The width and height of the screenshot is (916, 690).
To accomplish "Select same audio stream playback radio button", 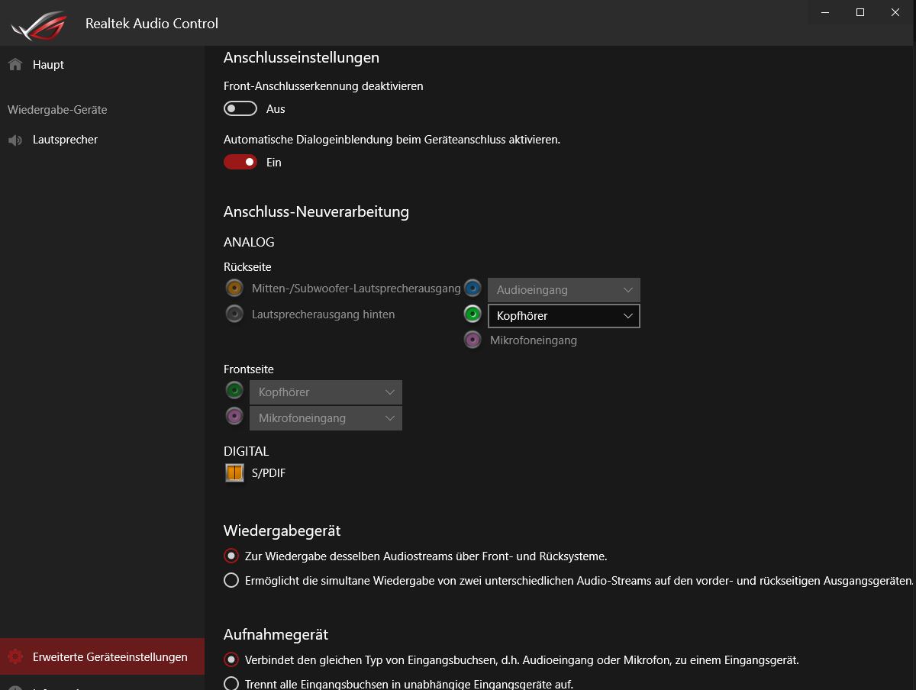I will [x=231, y=556].
